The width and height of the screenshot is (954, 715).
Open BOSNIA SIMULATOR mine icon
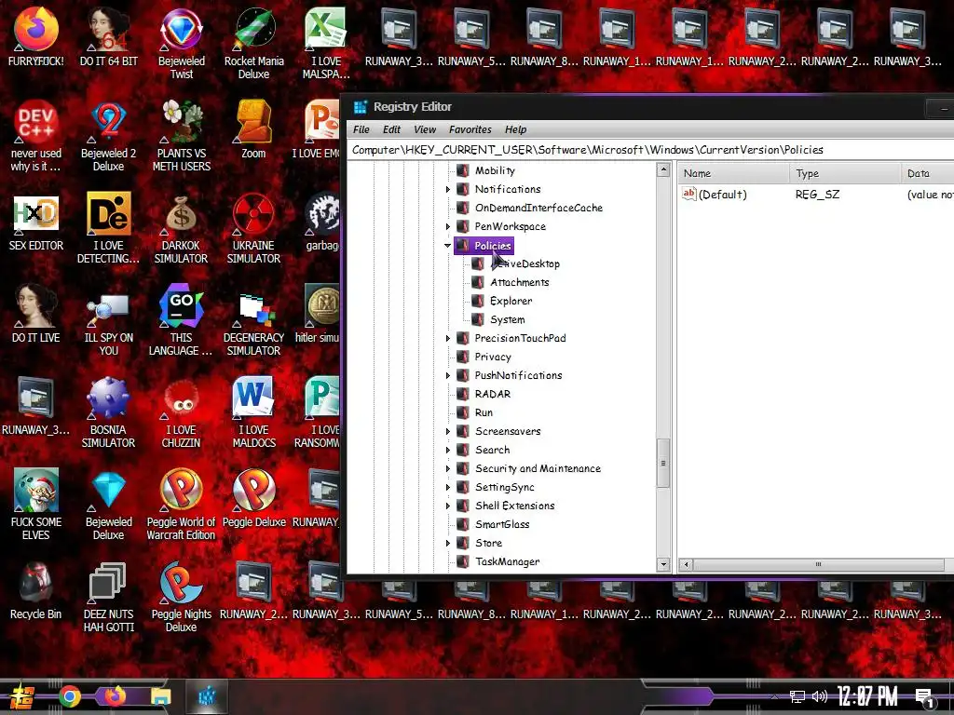[x=108, y=412]
